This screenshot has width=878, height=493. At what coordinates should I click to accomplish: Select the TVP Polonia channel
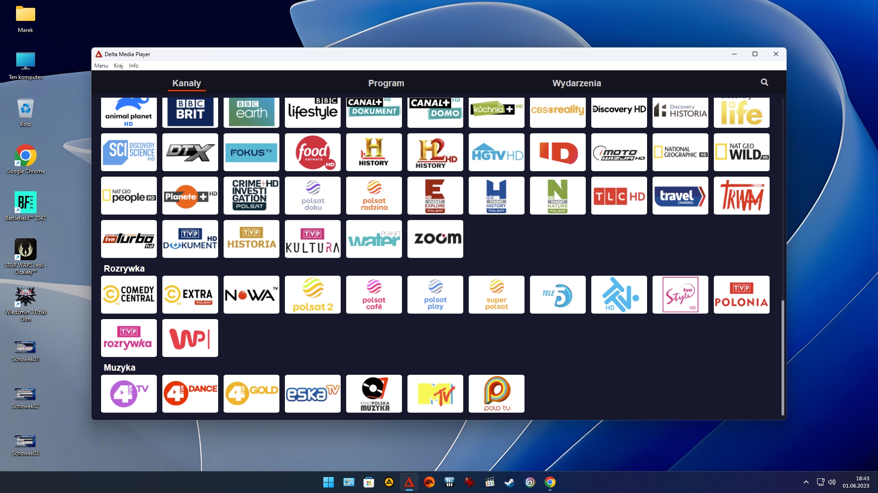pyautogui.click(x=741, y=294)
